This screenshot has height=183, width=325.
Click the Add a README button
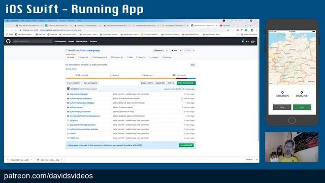[x=186, y=145]
